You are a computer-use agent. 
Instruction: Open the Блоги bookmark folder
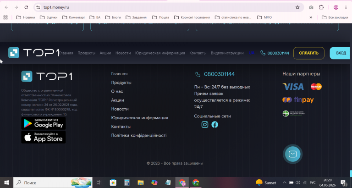point(113,17)
